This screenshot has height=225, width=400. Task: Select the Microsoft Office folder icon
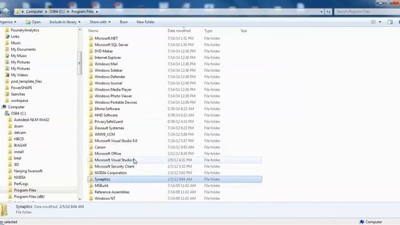[x=91, y=154]
